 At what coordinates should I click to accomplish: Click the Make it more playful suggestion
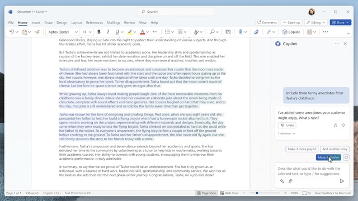(x=302, y=149)
